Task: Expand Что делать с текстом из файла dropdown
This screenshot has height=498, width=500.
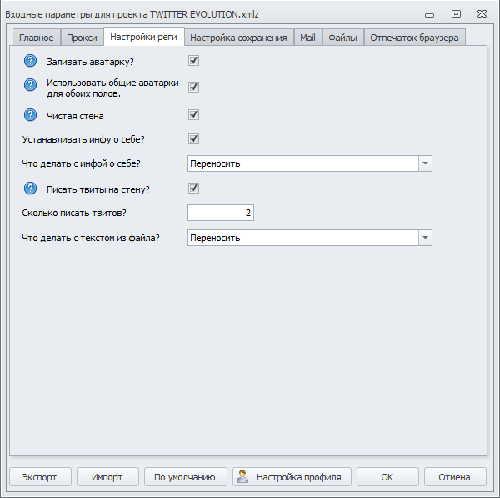Action: pyautogui.click(x=310, y=238)
